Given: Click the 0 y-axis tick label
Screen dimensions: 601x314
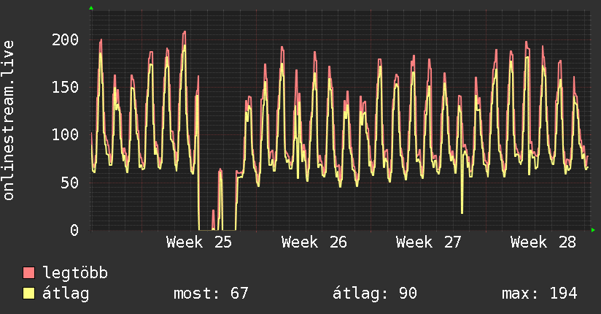Looking at the screenshot, I should point(74,230).
